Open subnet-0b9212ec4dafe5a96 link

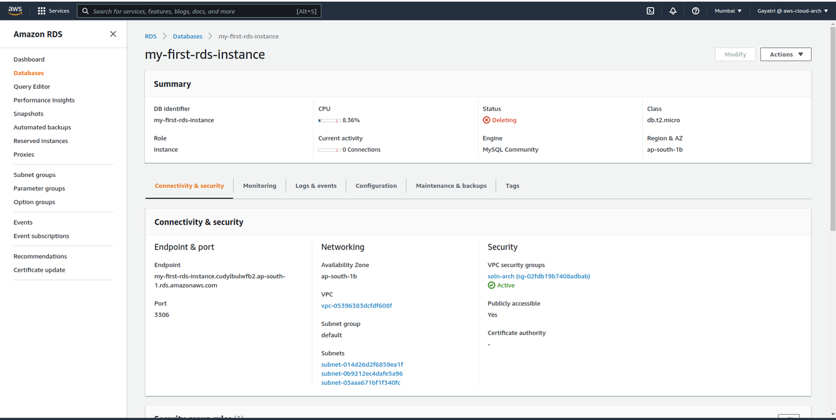click(362, 374)
